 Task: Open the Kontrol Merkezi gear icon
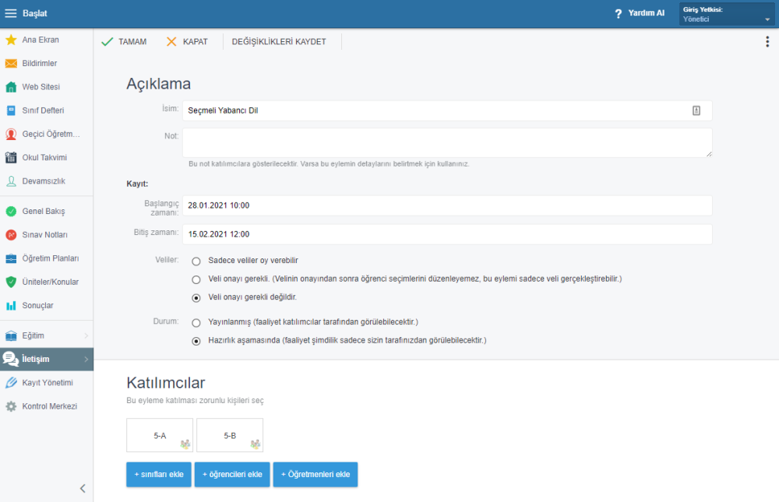coord(11,406)
